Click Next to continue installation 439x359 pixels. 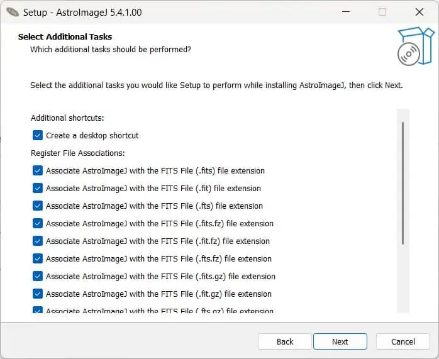340,341
